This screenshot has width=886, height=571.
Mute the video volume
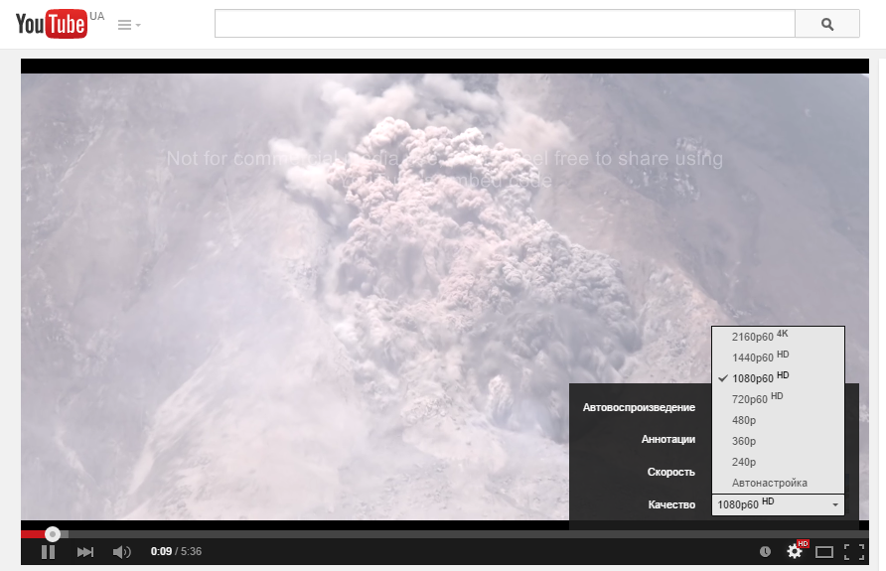coord(121,552)
